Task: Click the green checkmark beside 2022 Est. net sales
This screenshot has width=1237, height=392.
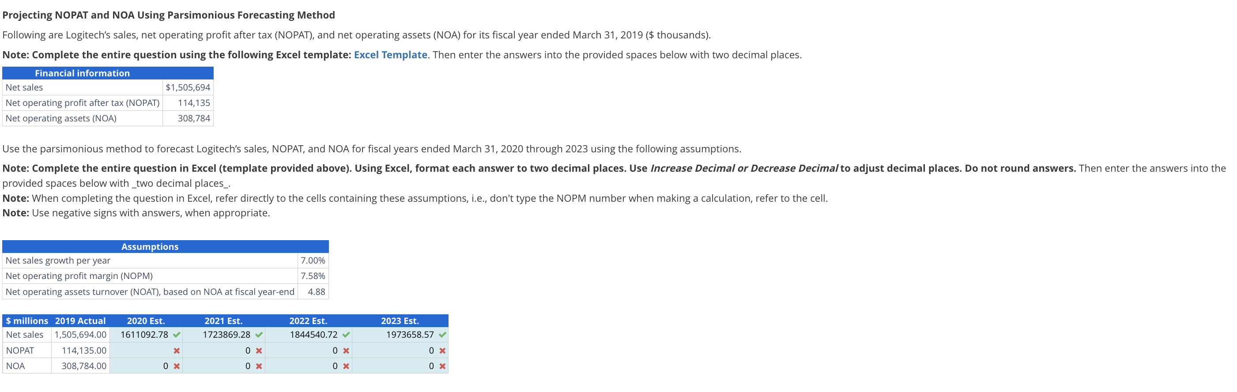Action: tap(347, 335)
